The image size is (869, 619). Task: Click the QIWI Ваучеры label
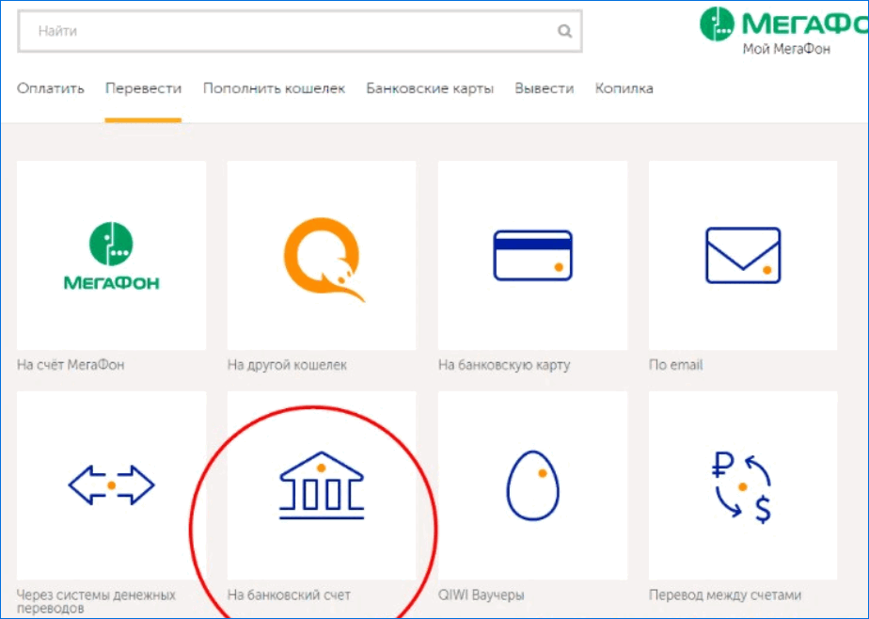[x=482, y=595]
